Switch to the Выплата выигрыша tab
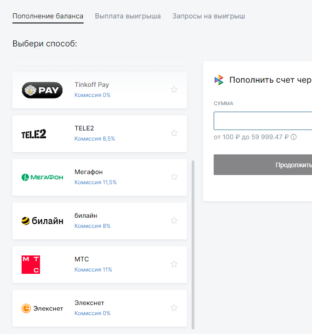The image size is (312, 334). click(128, 16)
